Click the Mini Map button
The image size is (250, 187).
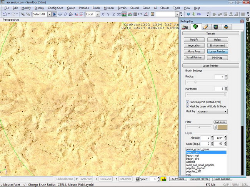[x=217, y=58]
